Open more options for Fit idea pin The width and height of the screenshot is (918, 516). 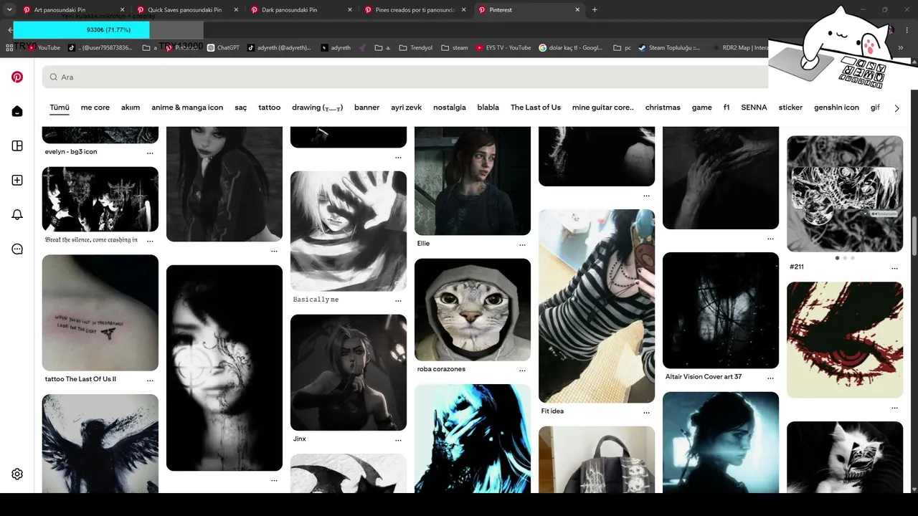tap(646, 412)
